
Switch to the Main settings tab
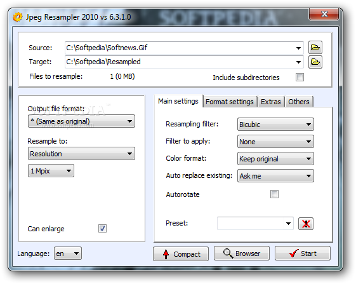tap(178, 101)
